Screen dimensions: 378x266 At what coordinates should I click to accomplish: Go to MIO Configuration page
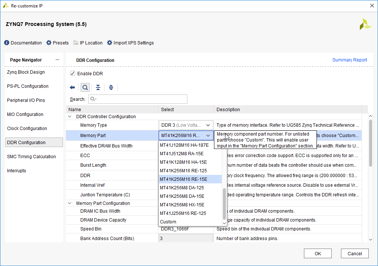[x=25, y=114]
